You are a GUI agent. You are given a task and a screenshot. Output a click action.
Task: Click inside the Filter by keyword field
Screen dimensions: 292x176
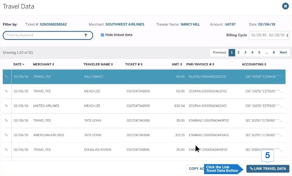click(x=48, y=35)
